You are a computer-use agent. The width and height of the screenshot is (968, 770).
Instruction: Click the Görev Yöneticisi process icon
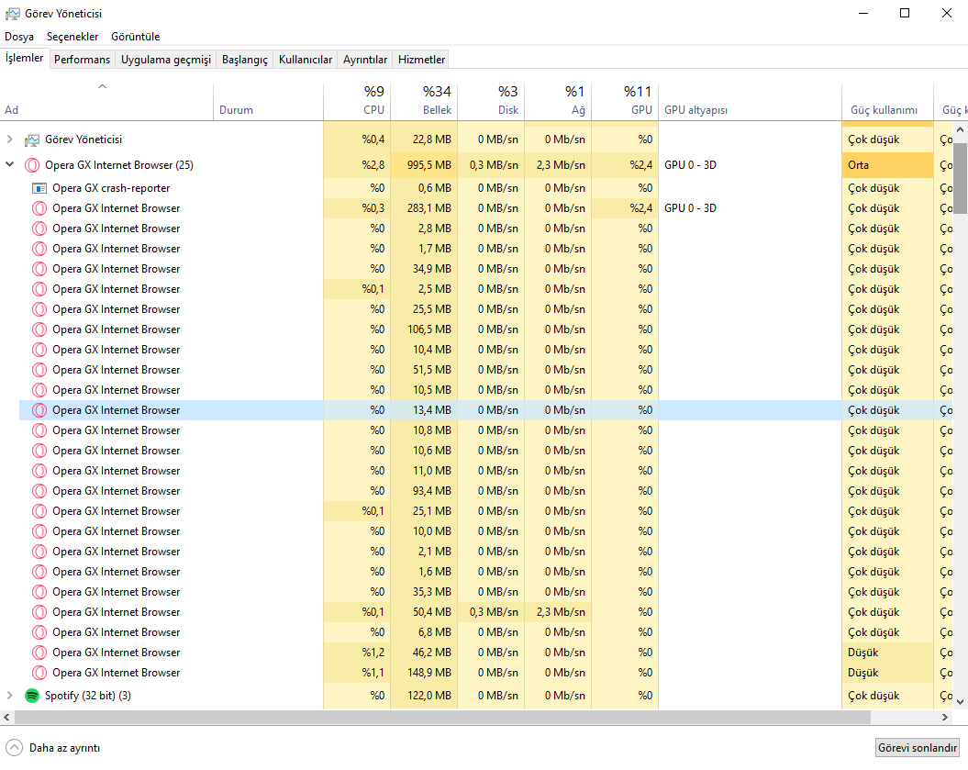click(x=32, y=140)
